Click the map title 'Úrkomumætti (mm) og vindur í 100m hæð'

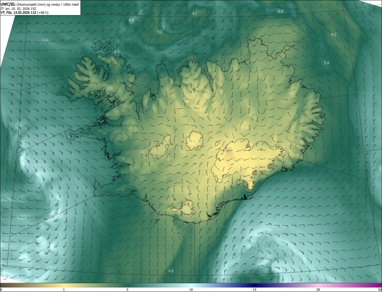click(x=48, y=4)
